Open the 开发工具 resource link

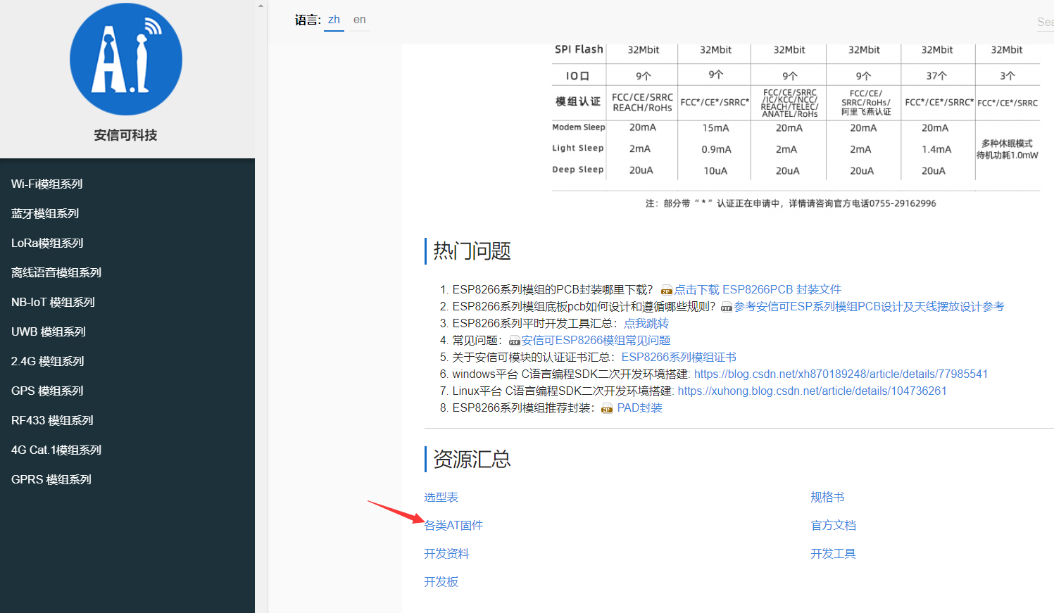[834, 554]
